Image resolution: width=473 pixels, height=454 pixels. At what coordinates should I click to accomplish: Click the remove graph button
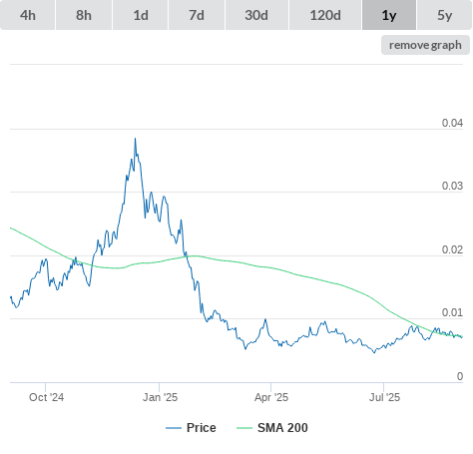click(425, 45)
